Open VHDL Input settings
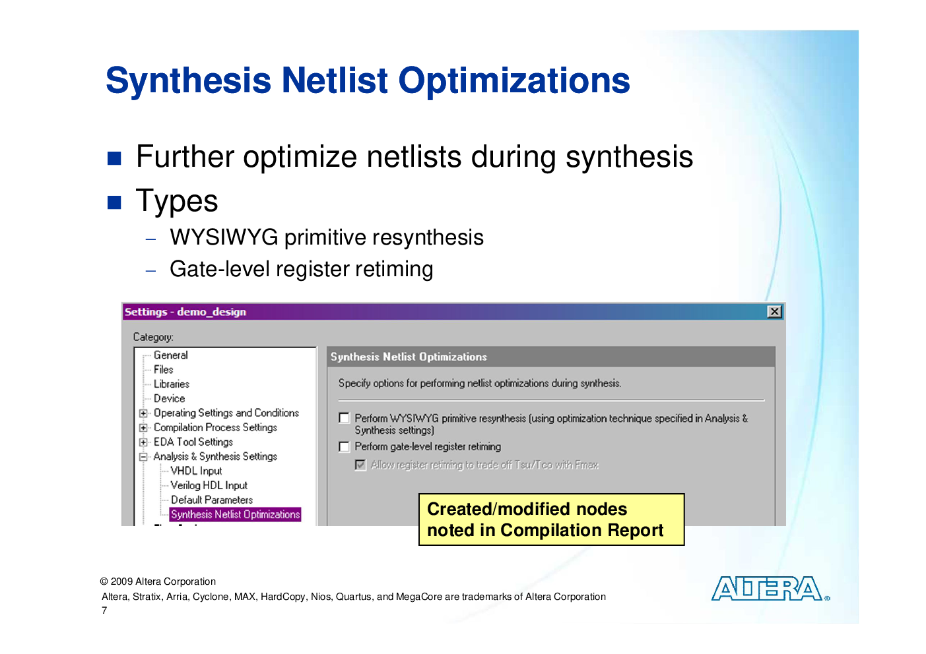The height and width of the screenshot is (654, 926). 196,471
